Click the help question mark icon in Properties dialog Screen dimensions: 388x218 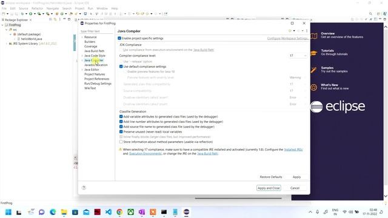(84, 188)
